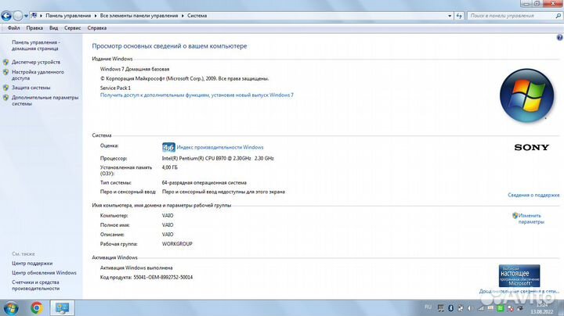This screenshot has width=564, height=316.
Task: Open 'Счетчики и средства производительности' link
Action: tap(35, 285)
